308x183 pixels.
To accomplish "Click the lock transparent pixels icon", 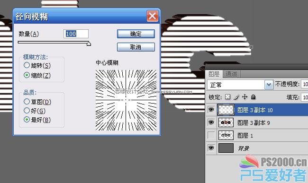I will 227,97.
